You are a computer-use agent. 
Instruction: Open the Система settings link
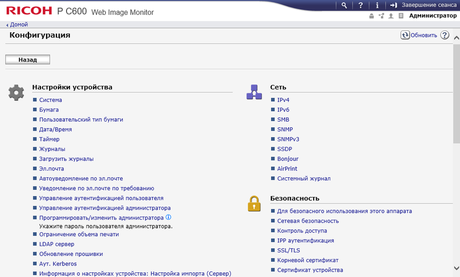[50, 100]
